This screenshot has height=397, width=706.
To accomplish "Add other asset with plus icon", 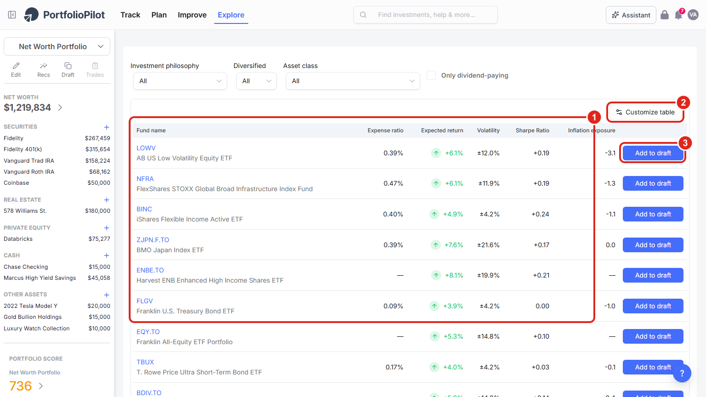I will (x=107, y=295).
